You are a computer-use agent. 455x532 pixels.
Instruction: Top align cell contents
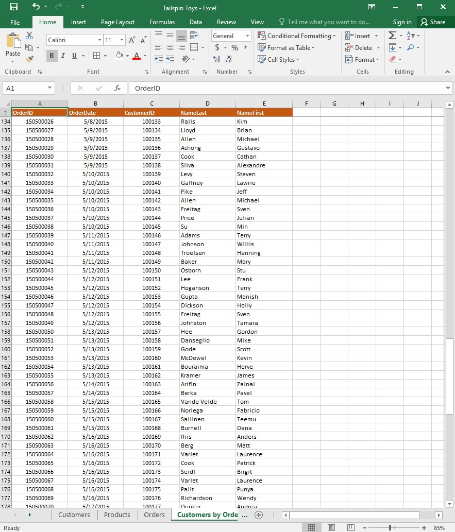[x=158, y=36]
